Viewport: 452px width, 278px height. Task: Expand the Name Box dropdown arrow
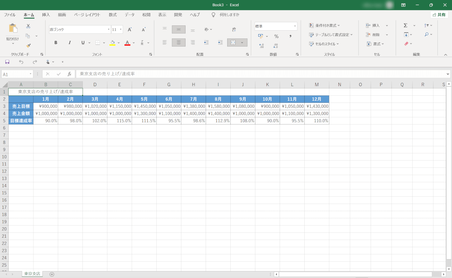click(x=31, y=74)
